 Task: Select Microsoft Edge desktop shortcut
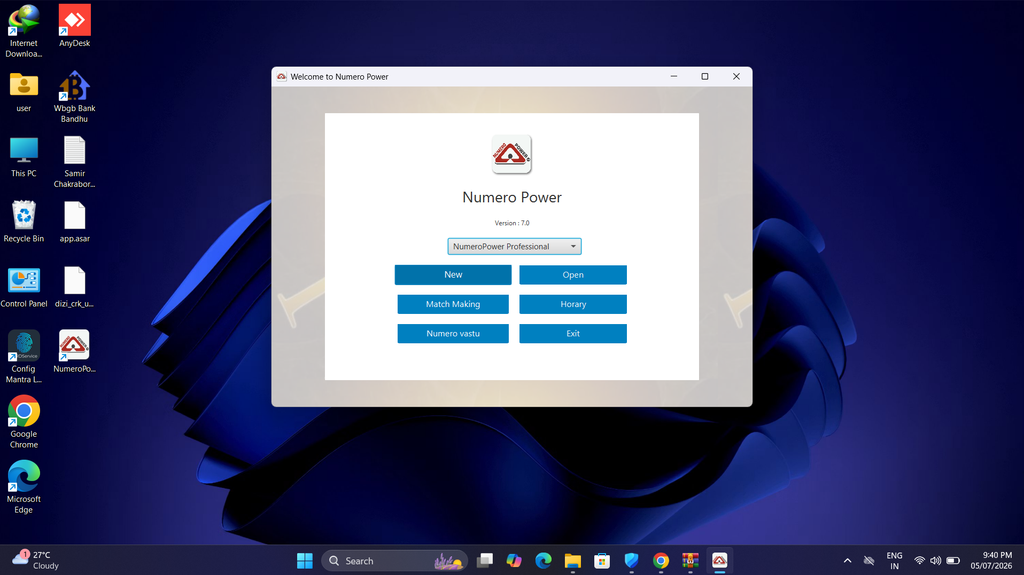point(24,487)
